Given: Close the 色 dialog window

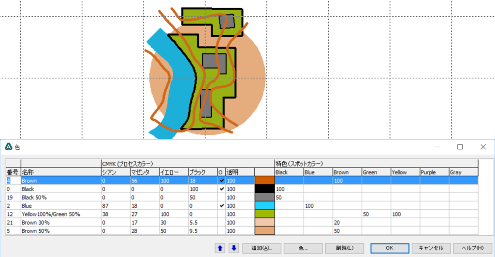Looking at the screenshot, I should pos(483,147).
